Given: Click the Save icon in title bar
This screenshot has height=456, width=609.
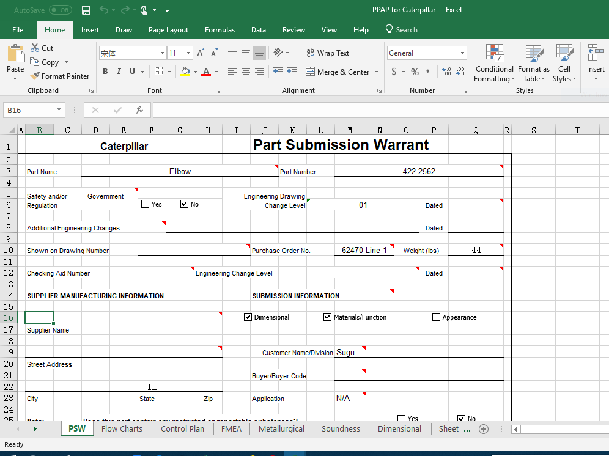Looking at the screenshot, I should point(86,10).
